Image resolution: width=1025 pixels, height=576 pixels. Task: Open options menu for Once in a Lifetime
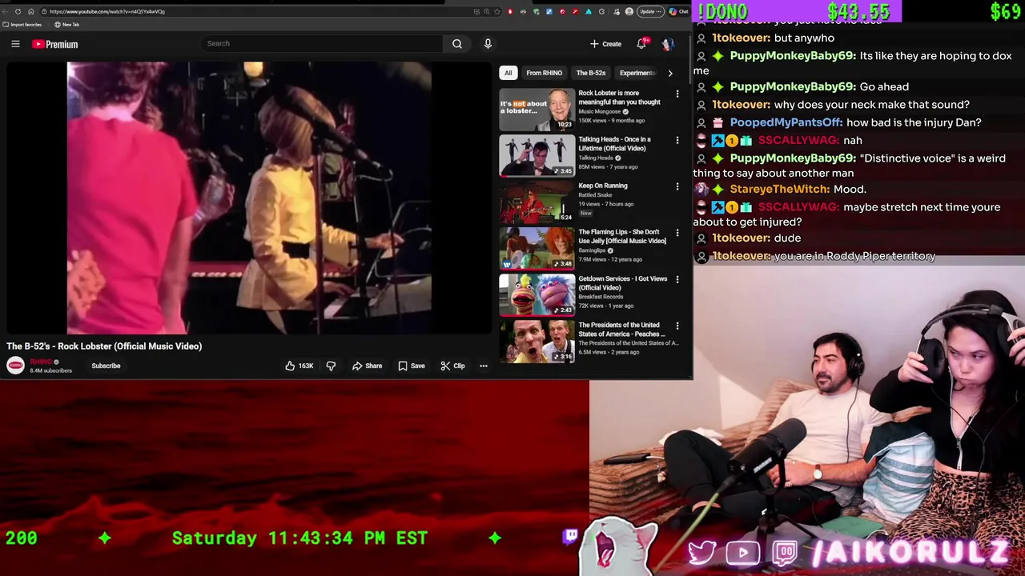(677, 141)
